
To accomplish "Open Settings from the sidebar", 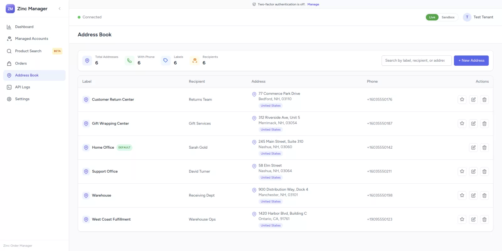I will tap(34, 99).
